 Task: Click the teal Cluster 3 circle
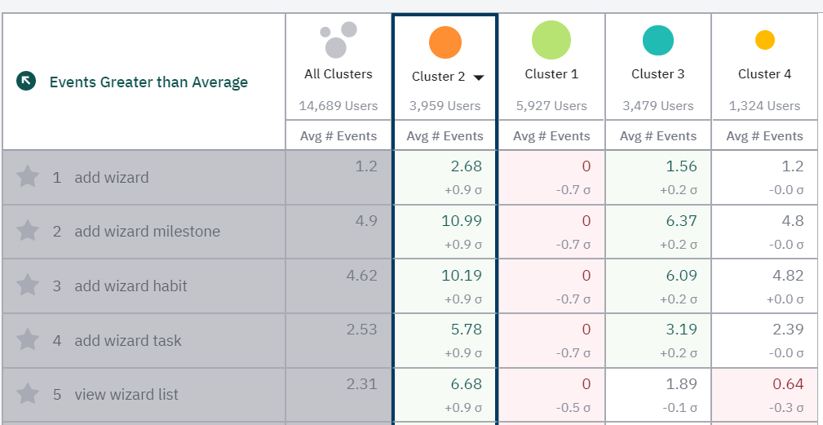(x=657, y=41)
